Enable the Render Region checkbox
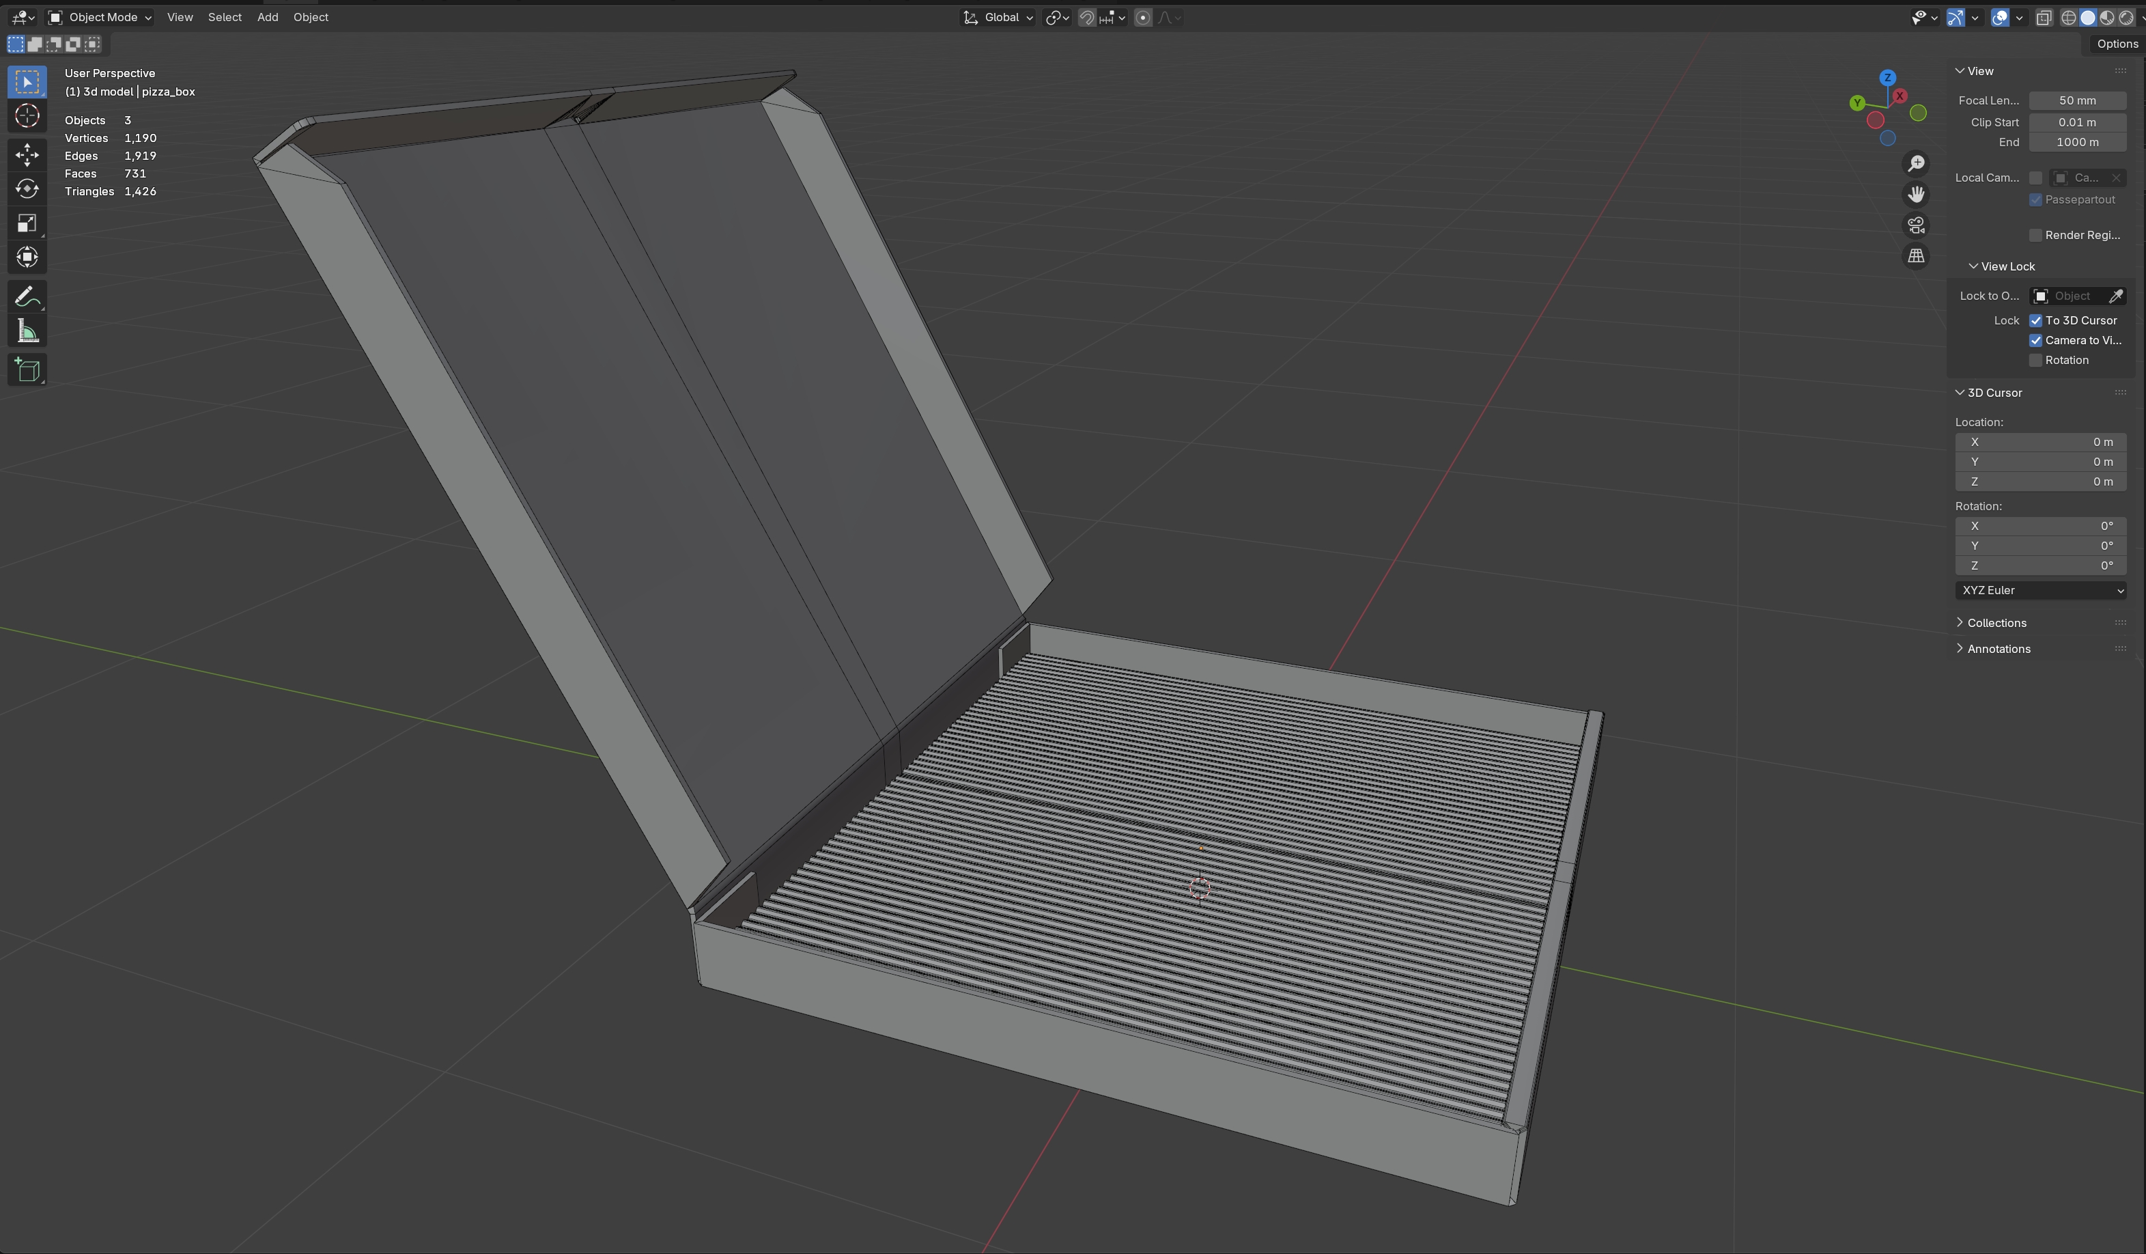2146x1254 pixels. (2036, 235)
